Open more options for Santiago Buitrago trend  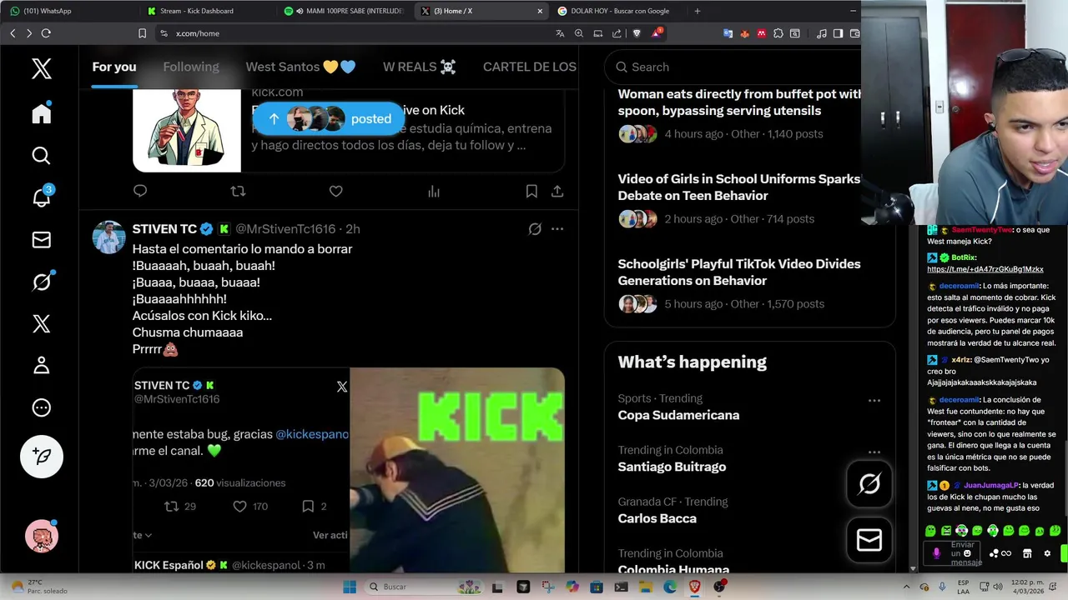coord(874,452)
